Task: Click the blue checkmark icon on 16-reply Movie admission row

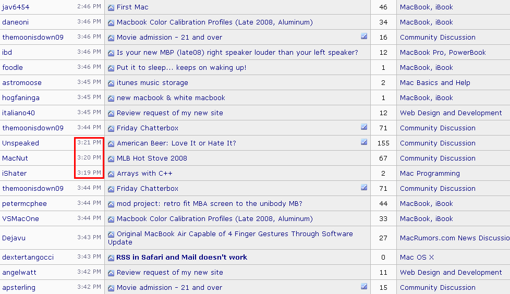Action: [364, 36]
